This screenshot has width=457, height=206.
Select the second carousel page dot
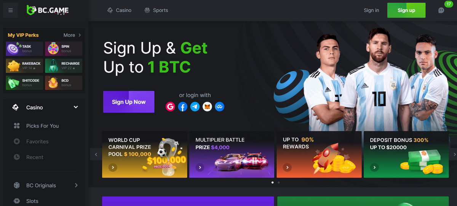tap(279, 182)
